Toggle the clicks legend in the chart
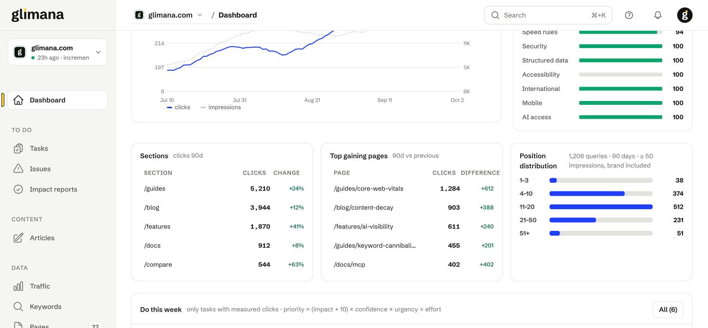This screenshot has height=328, width=708. pos(179,107)
